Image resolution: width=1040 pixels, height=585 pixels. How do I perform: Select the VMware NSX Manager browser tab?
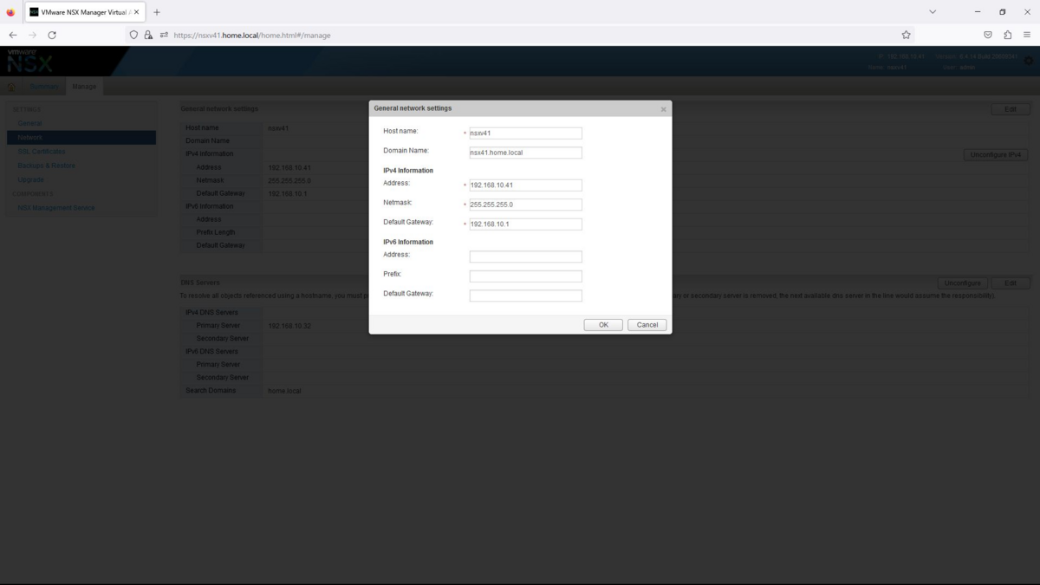click(x=84, y=12)
